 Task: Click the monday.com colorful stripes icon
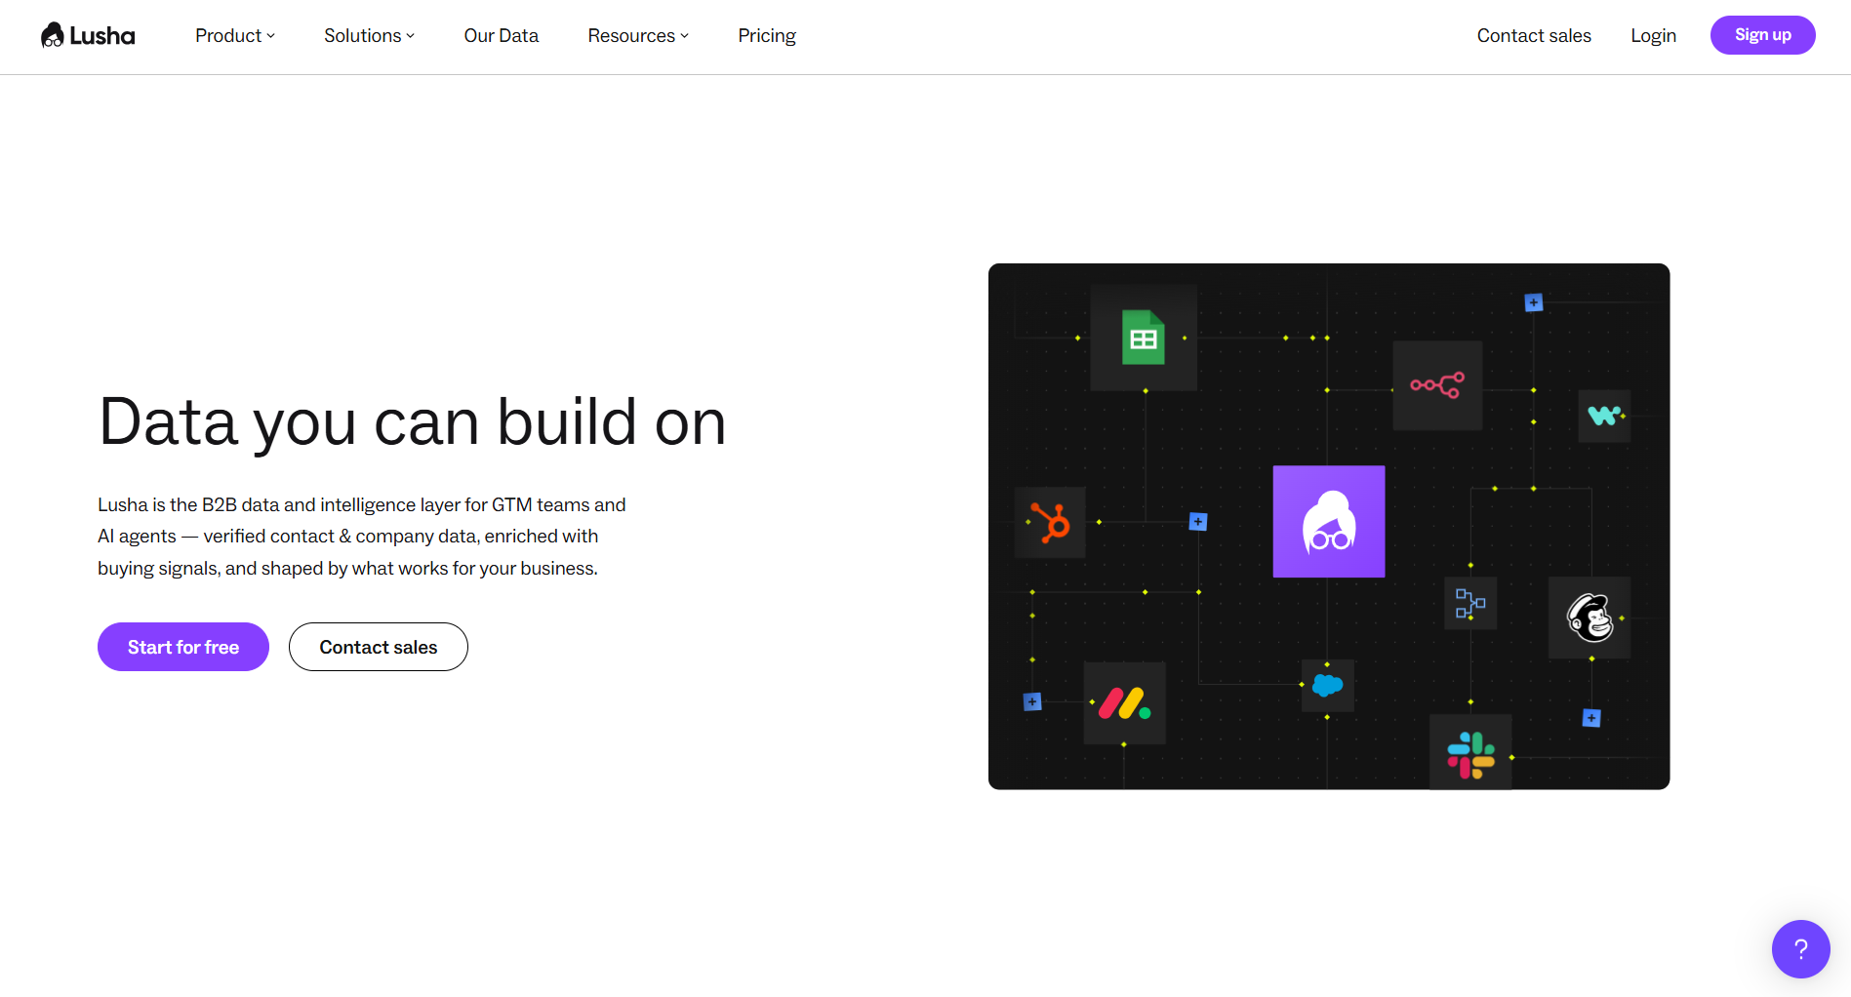point(1125,703)
